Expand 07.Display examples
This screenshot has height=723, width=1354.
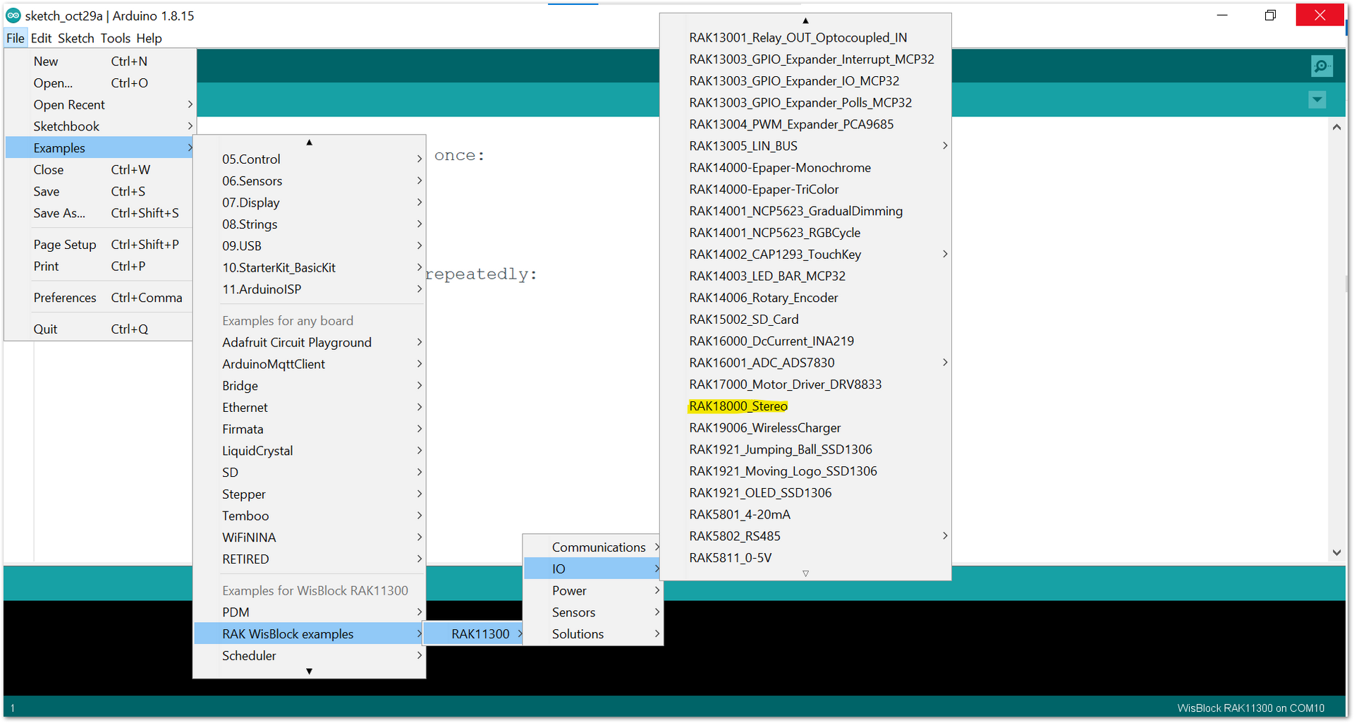[310, 202]
